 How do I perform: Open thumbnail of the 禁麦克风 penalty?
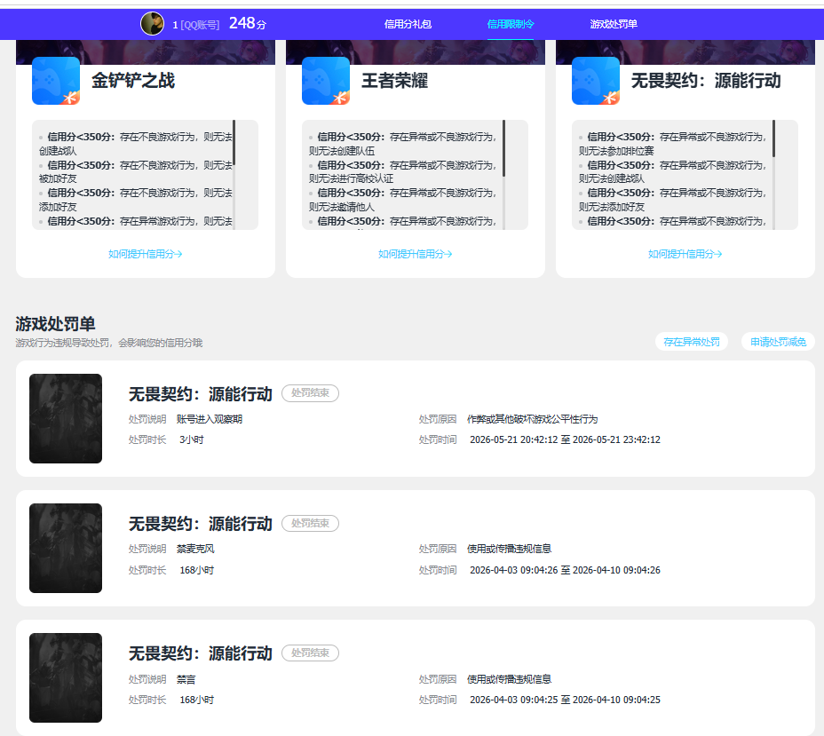pos(66,549)
